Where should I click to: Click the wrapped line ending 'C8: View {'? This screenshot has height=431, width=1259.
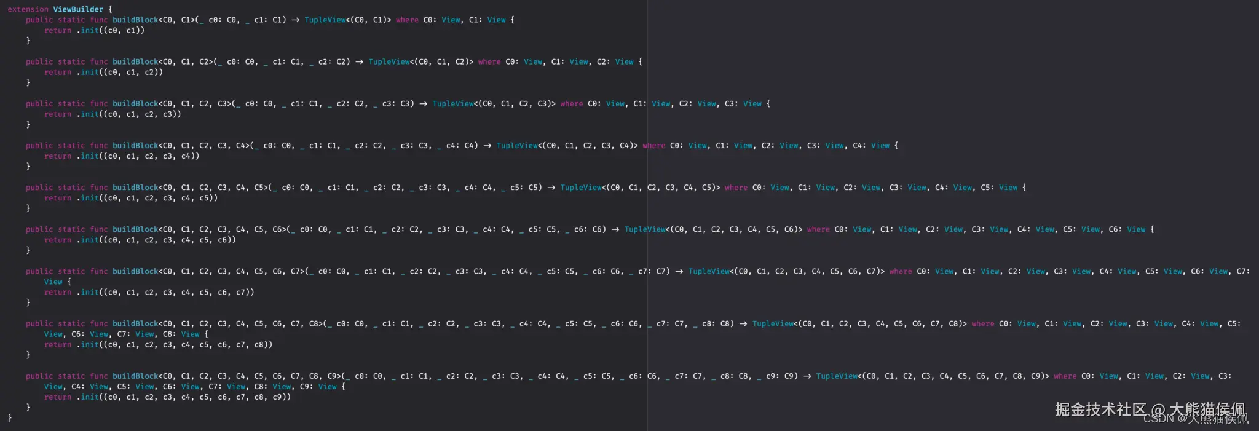127,334
